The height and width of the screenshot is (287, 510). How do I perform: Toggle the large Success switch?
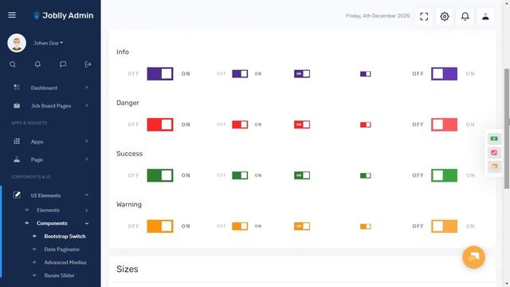click(x=160, y=175)
